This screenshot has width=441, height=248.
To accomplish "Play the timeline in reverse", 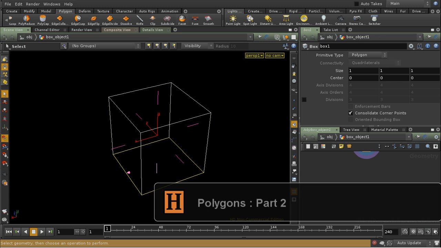I will pyautogui.click(x=25, y=232).
